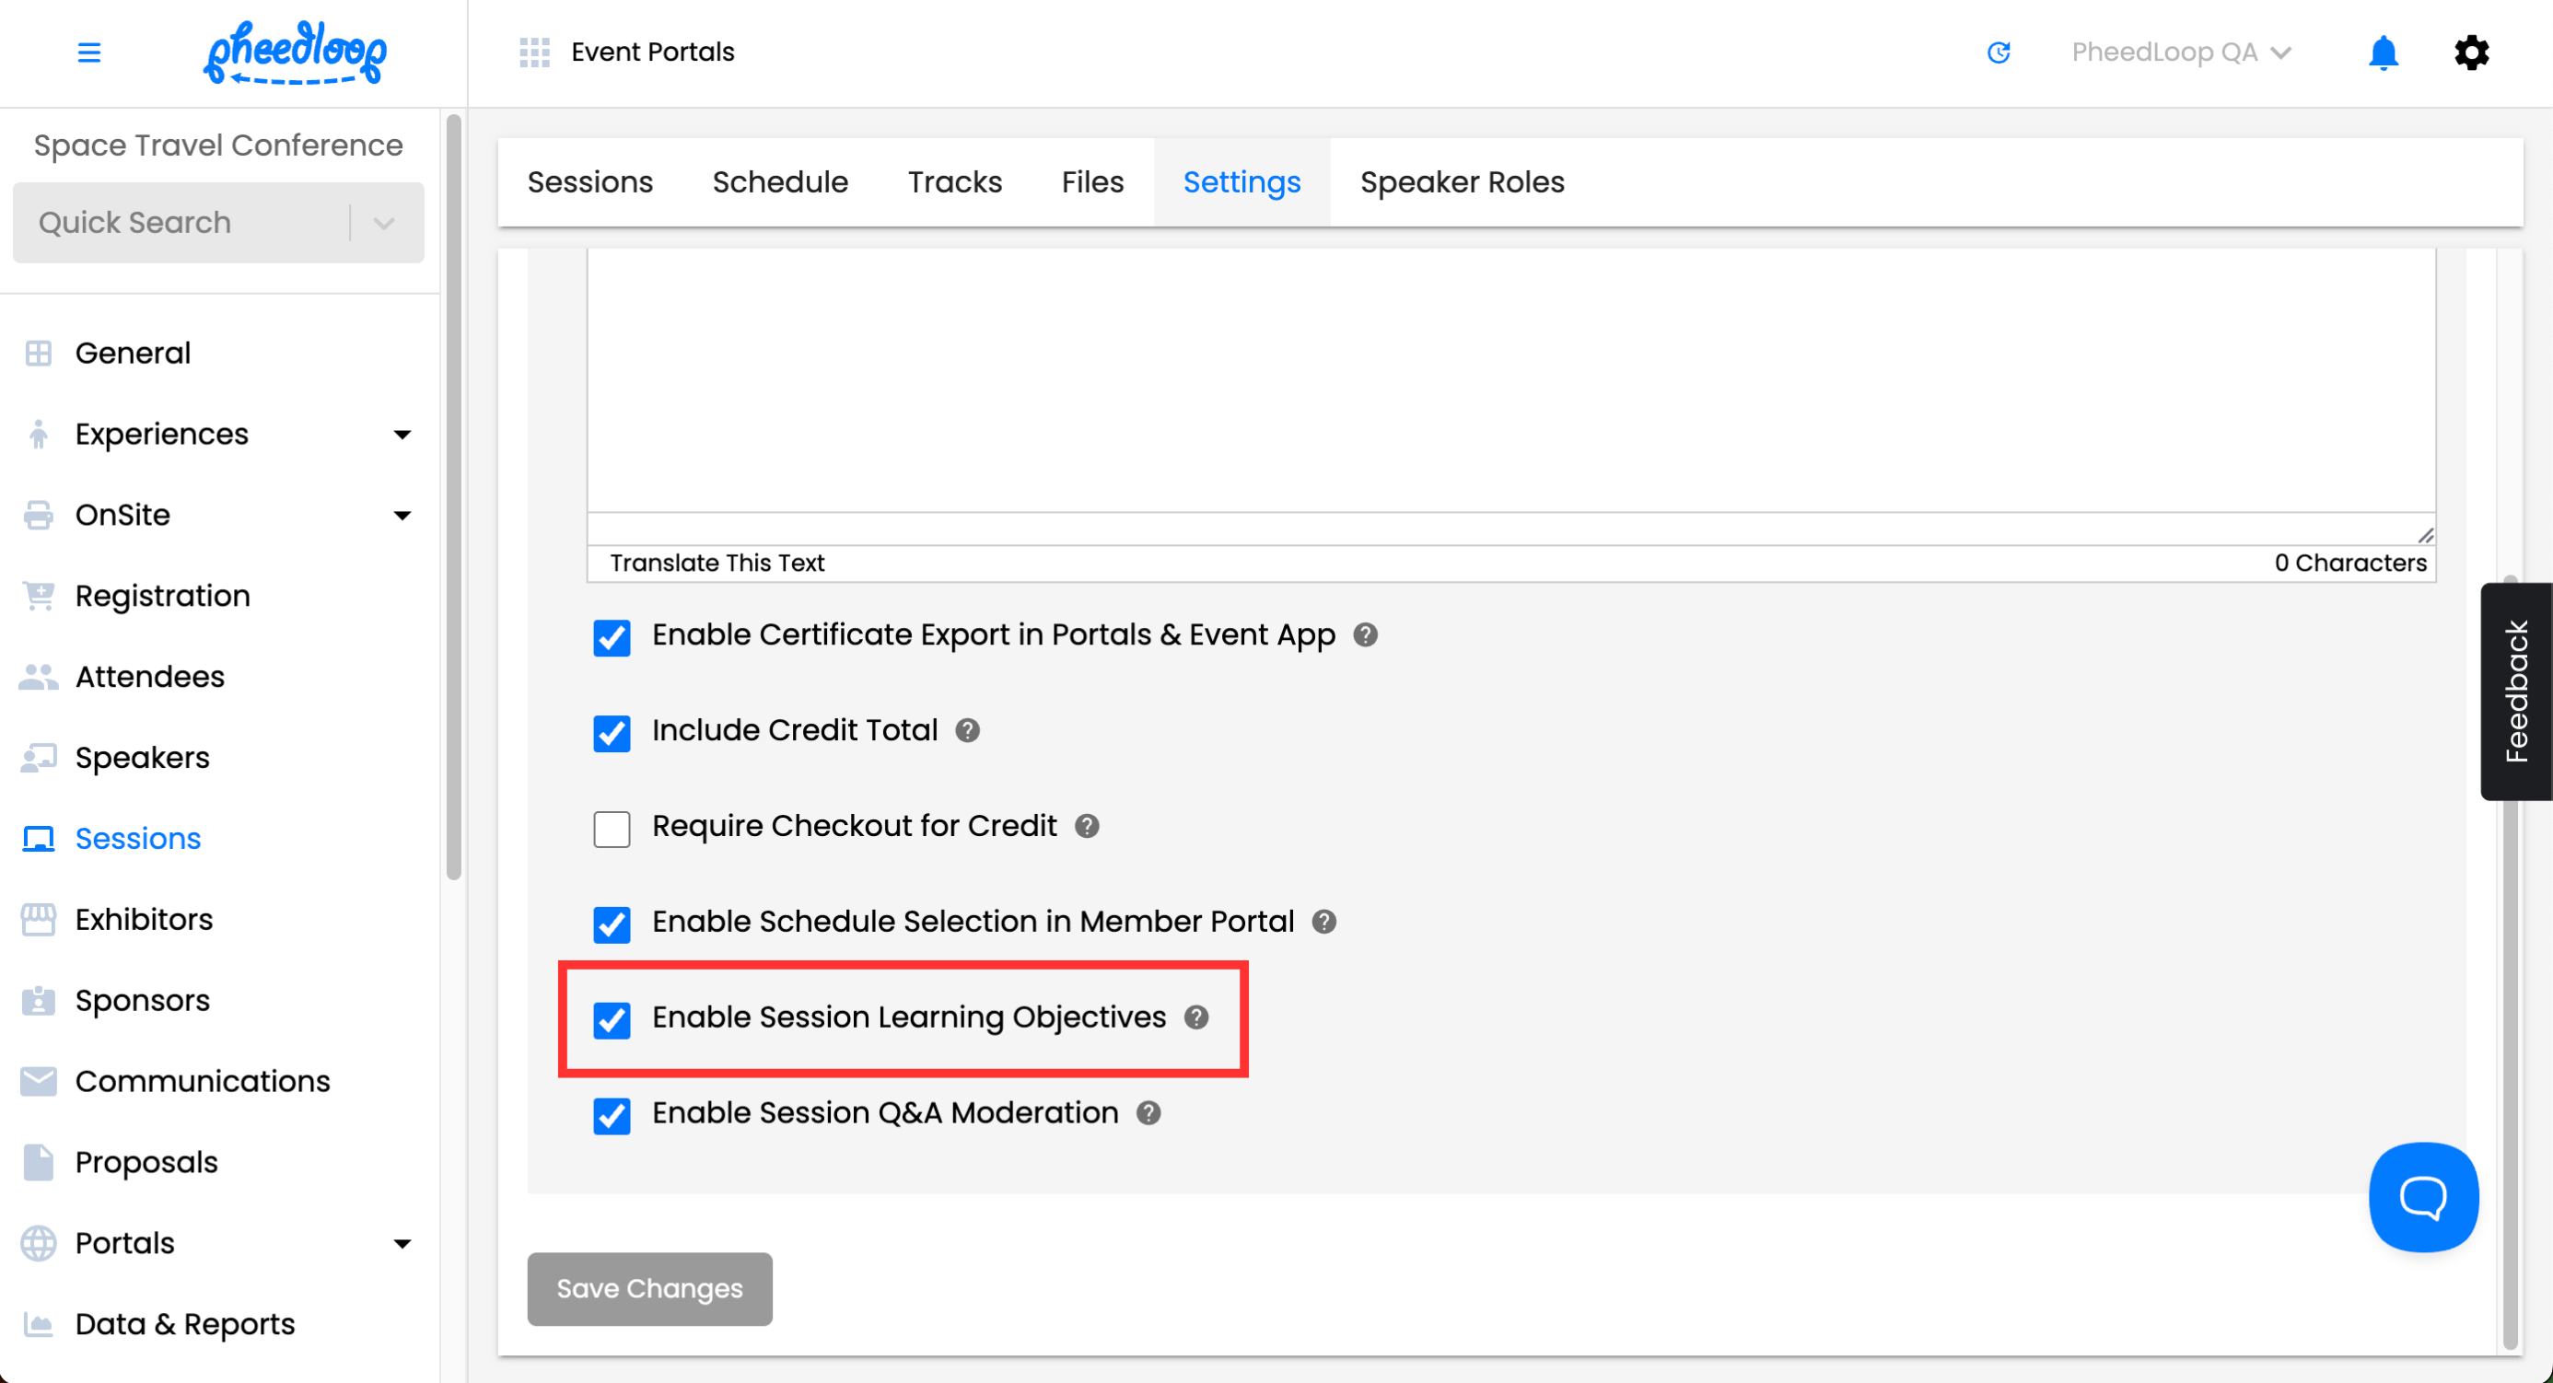Click the Space Travel Conference title
Screen dimensions: 2553x1383
218,145
